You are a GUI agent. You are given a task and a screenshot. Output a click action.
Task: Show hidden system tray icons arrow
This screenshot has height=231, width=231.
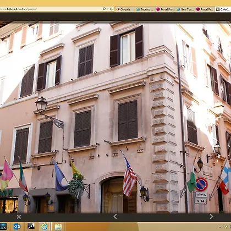[221, 227]
